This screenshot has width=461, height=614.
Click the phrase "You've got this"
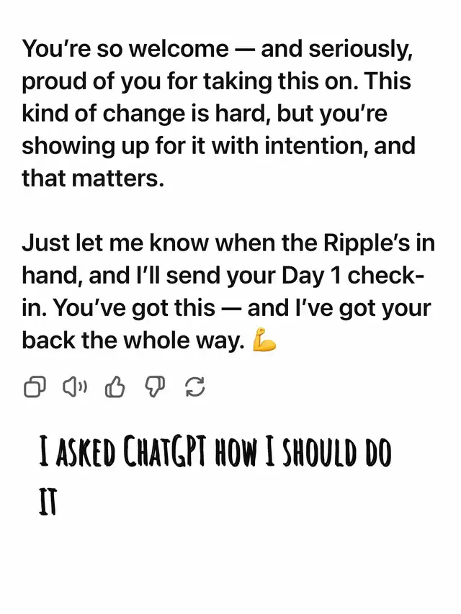(x=134, y=308)
